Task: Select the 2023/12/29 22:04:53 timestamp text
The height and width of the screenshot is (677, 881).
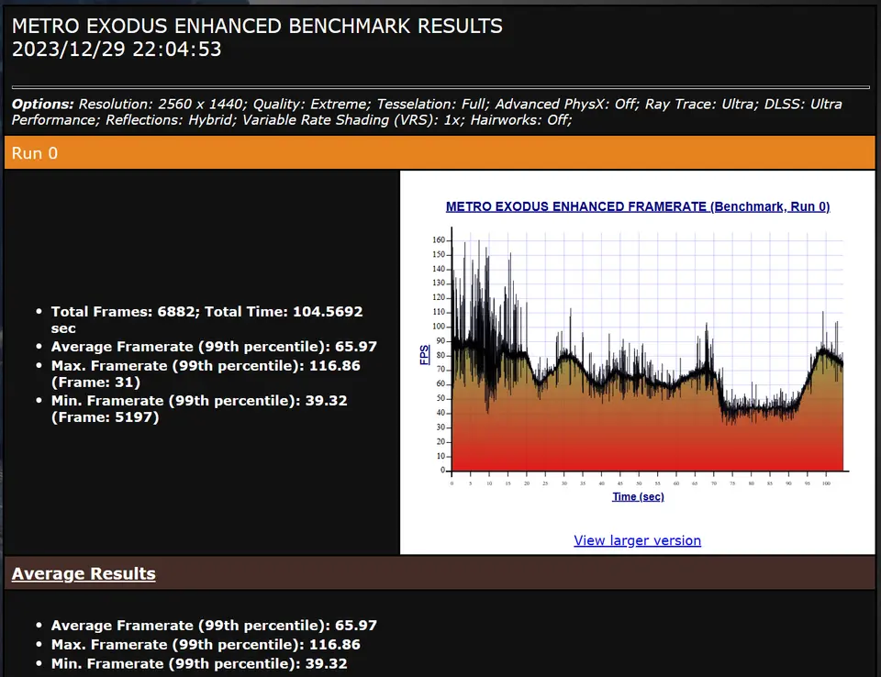Action: [117, 50]
